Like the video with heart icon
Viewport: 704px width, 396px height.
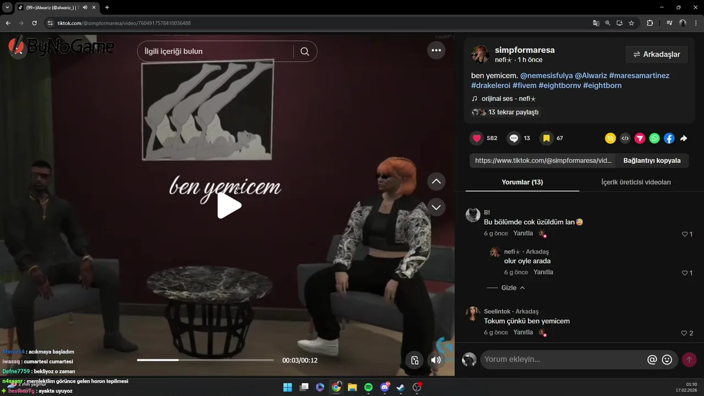point(477,138)
